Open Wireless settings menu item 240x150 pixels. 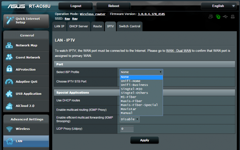[x=26, y=129]
